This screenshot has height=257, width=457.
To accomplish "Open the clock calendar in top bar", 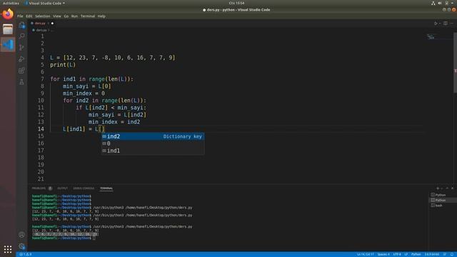I will click(236, 3).
